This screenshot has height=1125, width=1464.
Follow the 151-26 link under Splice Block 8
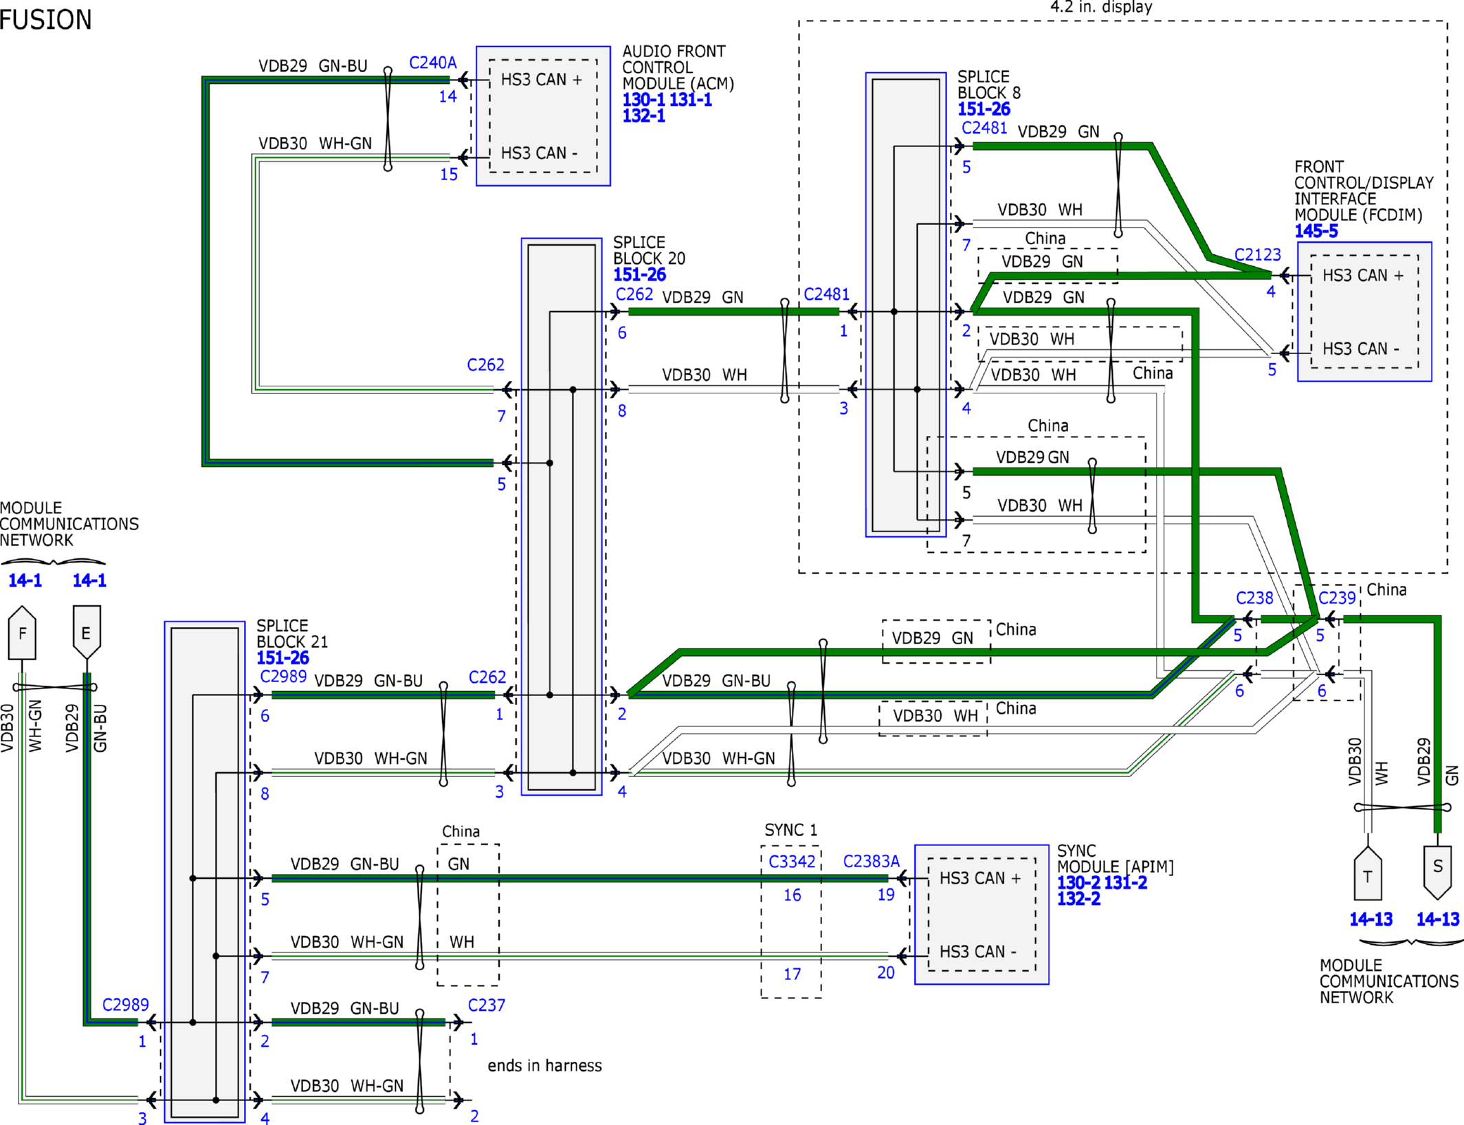click(984, 109)
